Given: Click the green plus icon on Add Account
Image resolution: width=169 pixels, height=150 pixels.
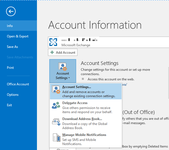Looking at the screenshot, I should tap(52, 52).
